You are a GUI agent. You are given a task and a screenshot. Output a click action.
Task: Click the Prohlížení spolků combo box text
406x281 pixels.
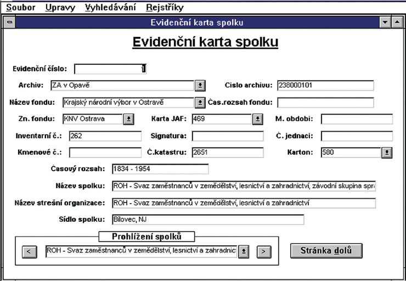142,251
